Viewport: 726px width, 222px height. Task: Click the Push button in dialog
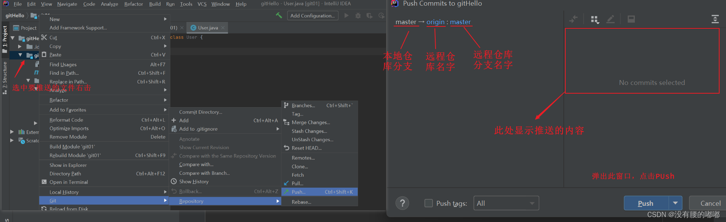tap(646, 203)
